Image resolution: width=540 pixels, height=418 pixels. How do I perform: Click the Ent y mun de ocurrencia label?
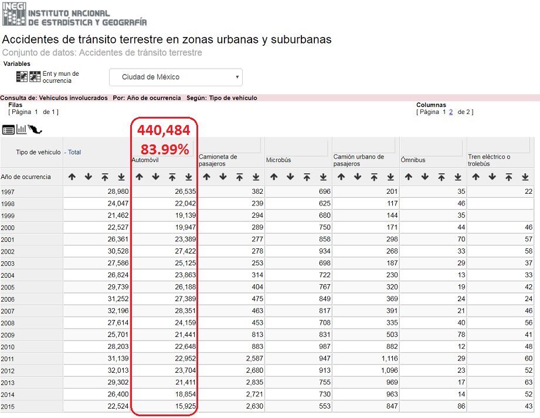pos(60,77)
